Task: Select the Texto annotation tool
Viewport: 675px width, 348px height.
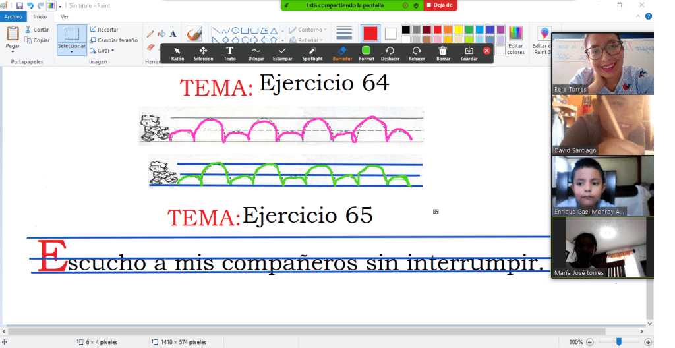Action: click(229, 53)
